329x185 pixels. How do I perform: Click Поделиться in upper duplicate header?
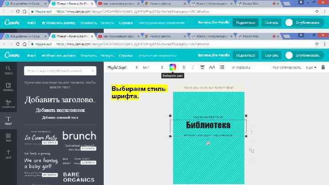[x=245, y=22]
